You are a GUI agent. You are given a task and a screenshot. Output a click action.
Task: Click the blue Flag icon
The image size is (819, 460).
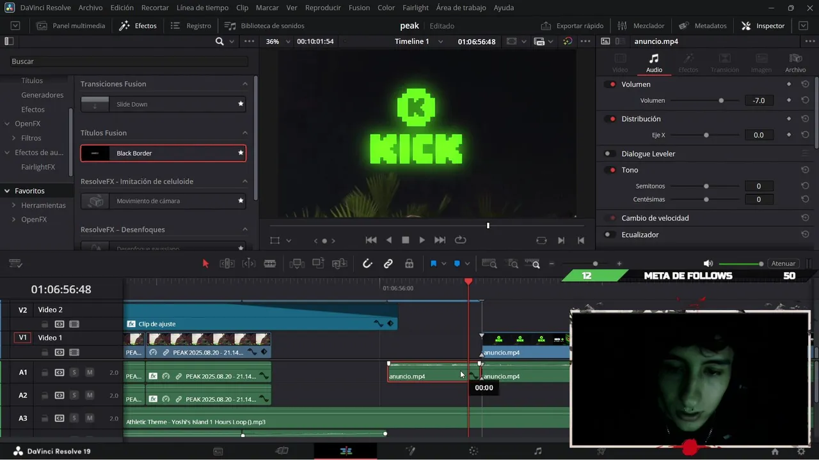(433, 263)
